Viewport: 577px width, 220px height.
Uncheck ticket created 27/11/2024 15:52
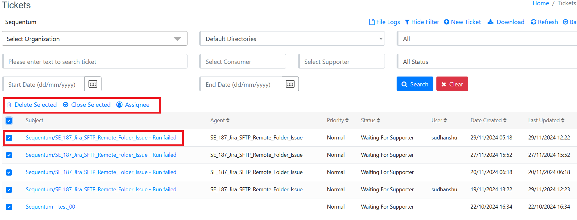[x=9, y=155]
